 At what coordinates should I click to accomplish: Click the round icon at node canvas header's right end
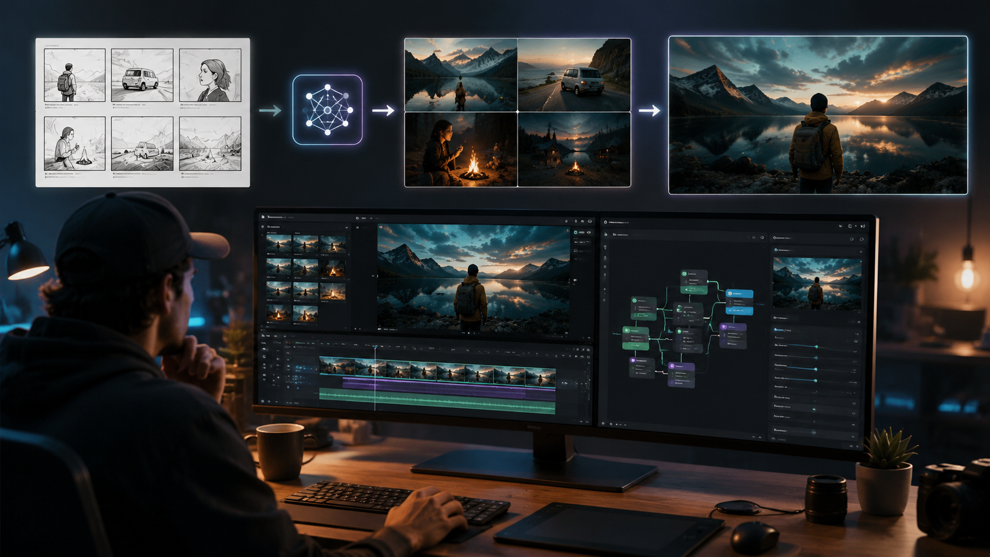click(x=762, y=237)
